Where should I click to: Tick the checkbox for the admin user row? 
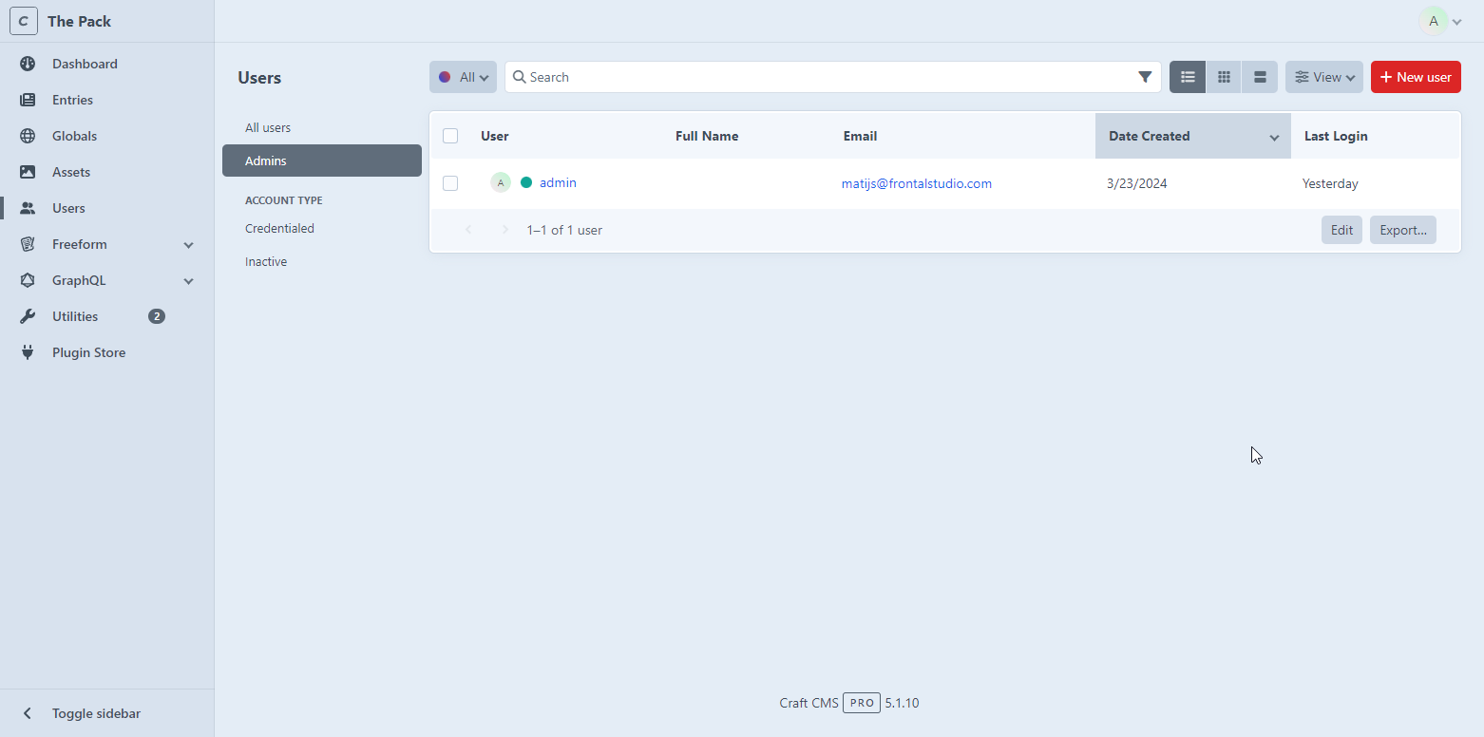click(x=450, y=183)
